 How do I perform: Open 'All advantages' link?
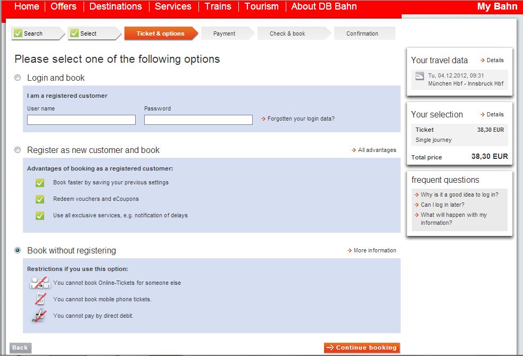[374, 150]
